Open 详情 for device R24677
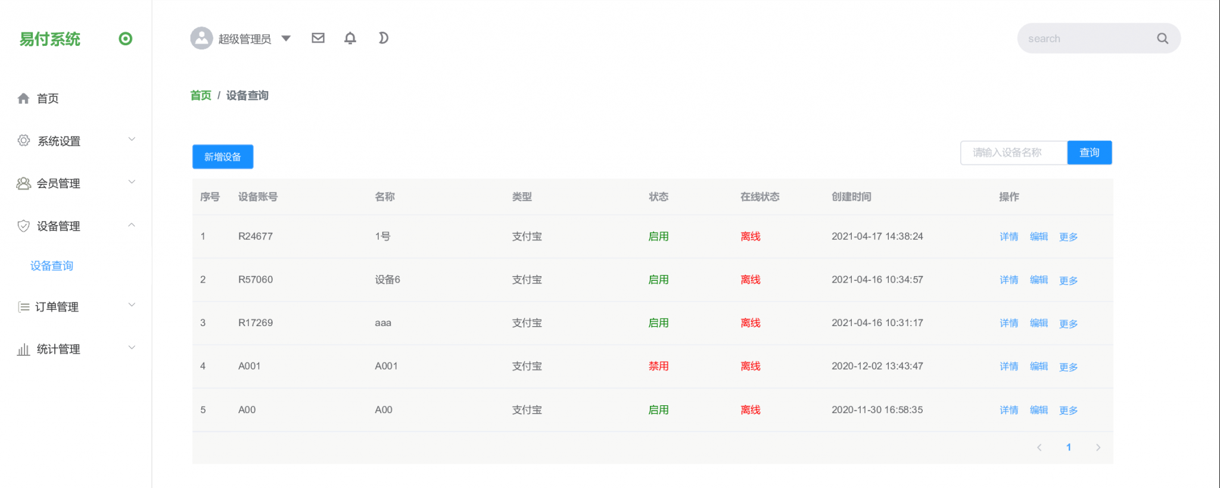 (x=1009, y=236)
